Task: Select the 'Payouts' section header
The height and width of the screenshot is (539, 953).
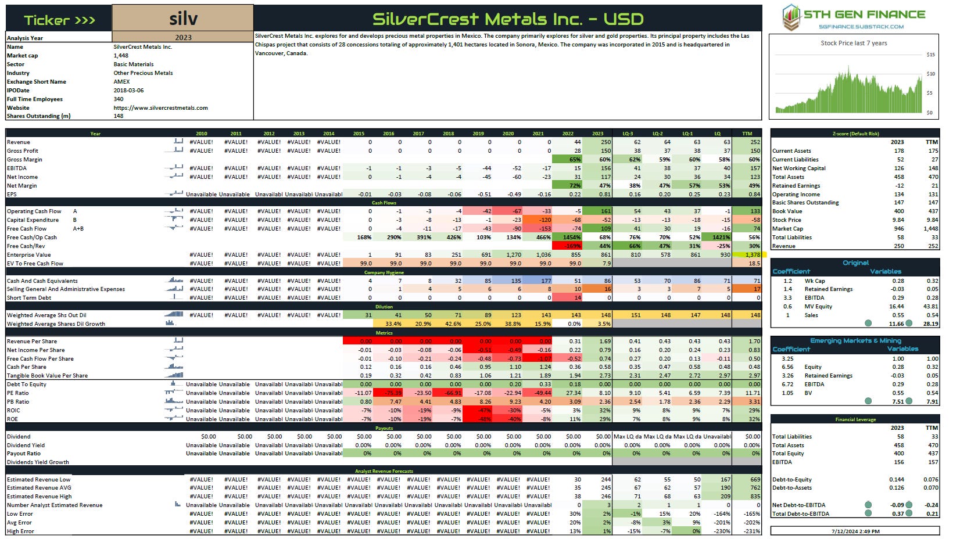Action: pyautogui.click(x=384, y=428)
